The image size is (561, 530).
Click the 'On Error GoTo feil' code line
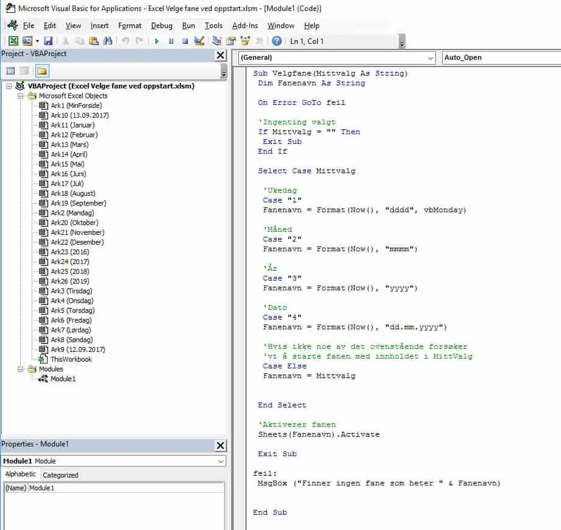(302, 102)
